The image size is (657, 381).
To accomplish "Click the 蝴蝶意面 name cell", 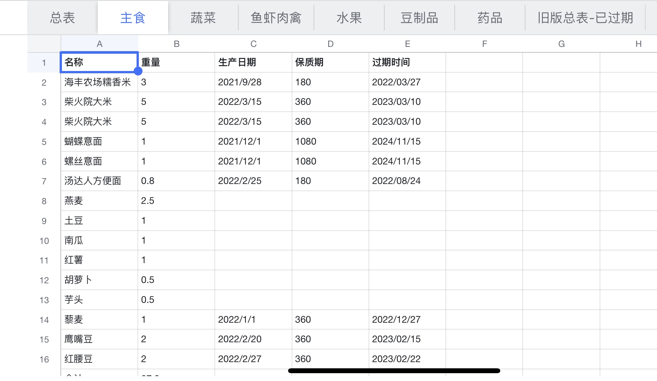I will (x=99, y=141).
